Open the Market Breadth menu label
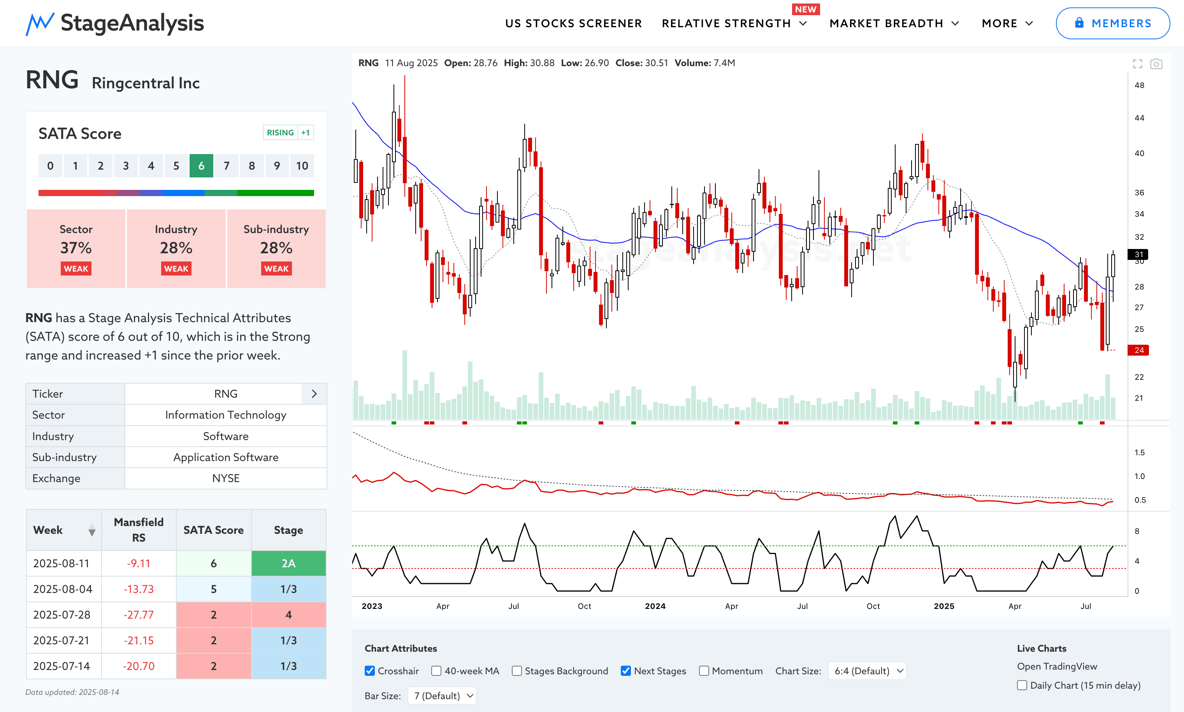 [886, 23]
